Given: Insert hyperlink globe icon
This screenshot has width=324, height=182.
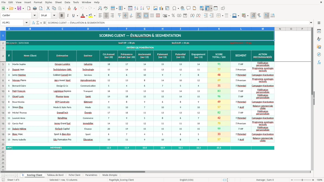Looking at the screenshot, I should pos(183,8).
